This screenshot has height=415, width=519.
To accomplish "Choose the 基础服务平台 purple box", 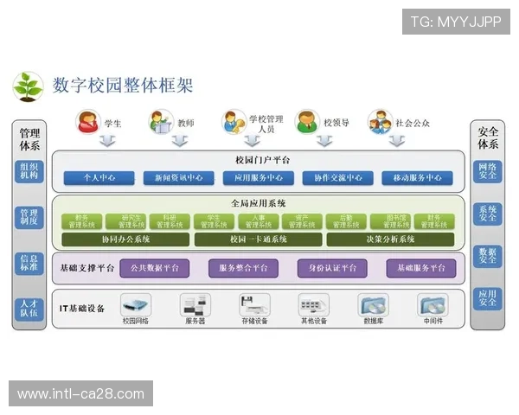I will coord(421,268).
